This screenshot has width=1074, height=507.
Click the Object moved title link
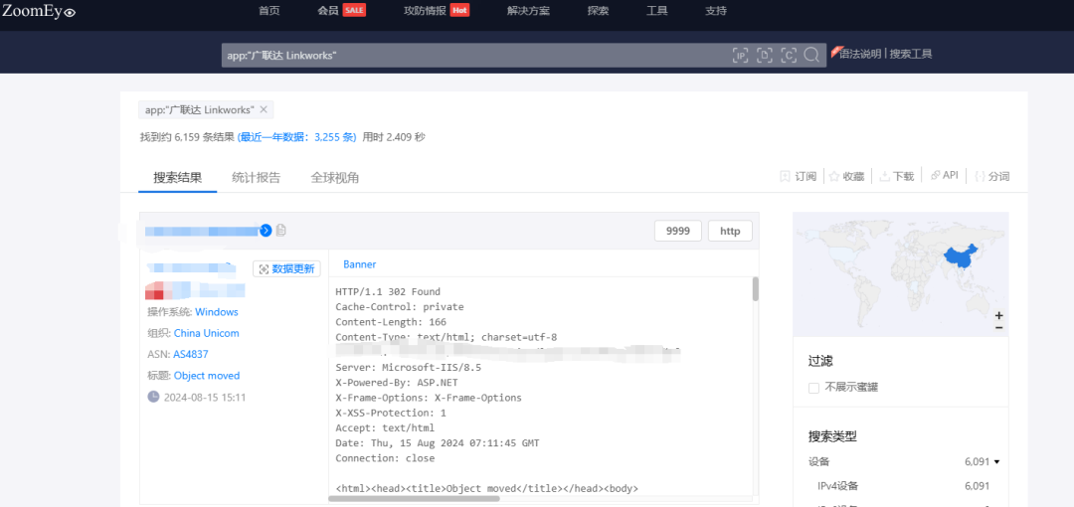click(x=207, y=376)
